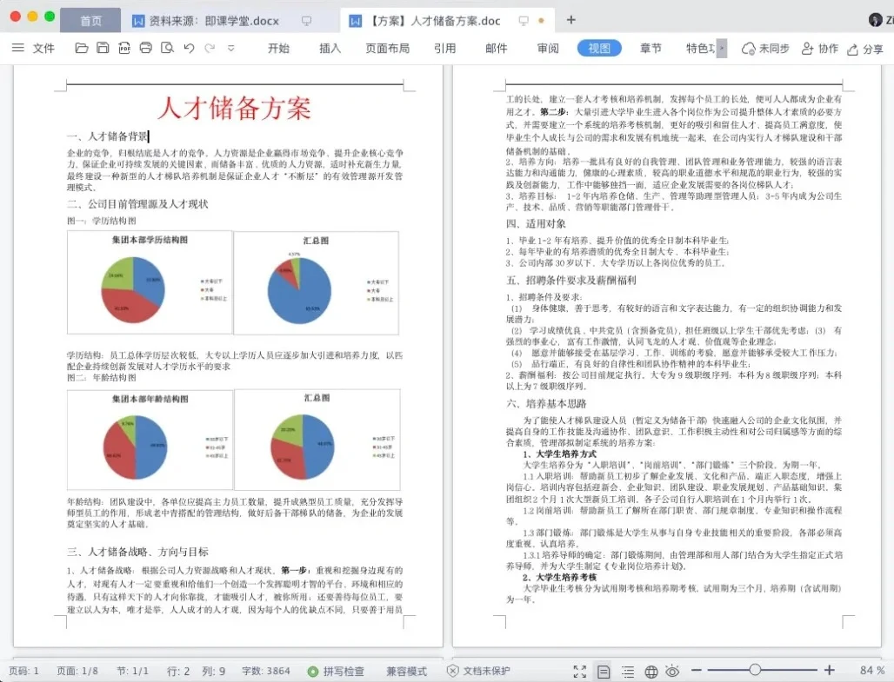The width and height of the screenshot is (894, 682).
Task: Click heading 六、培养基本思路
Action: (546, 403)
